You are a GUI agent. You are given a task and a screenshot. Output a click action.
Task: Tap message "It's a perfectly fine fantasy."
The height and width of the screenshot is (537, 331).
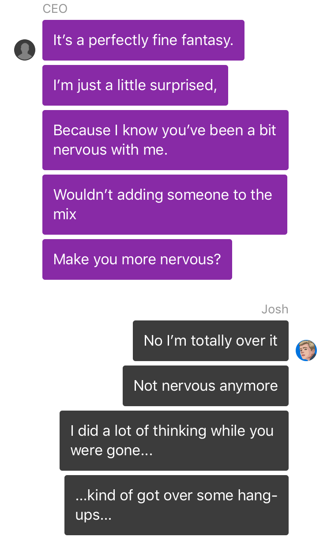(x=143, y=40)
